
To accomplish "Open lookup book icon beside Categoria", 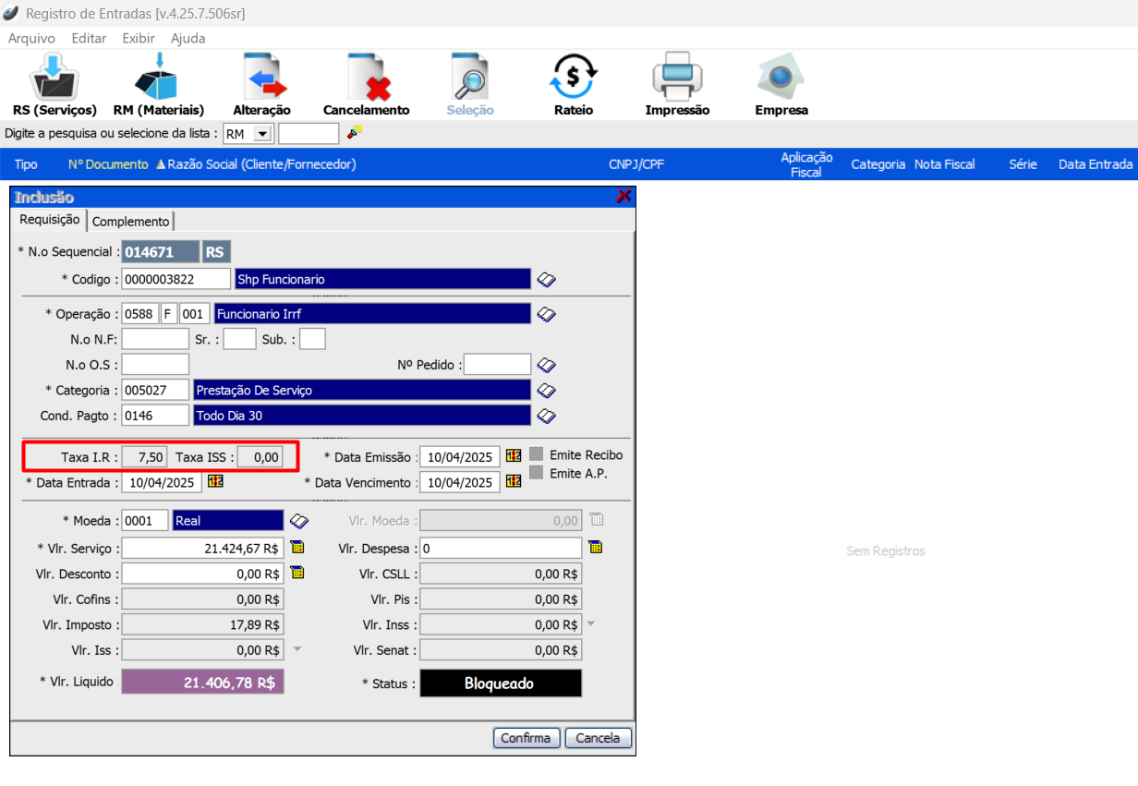I will [x=546, y=391].
